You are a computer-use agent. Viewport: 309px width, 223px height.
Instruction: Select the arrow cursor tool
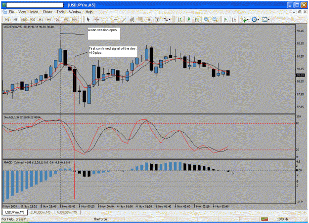[88, 19]
